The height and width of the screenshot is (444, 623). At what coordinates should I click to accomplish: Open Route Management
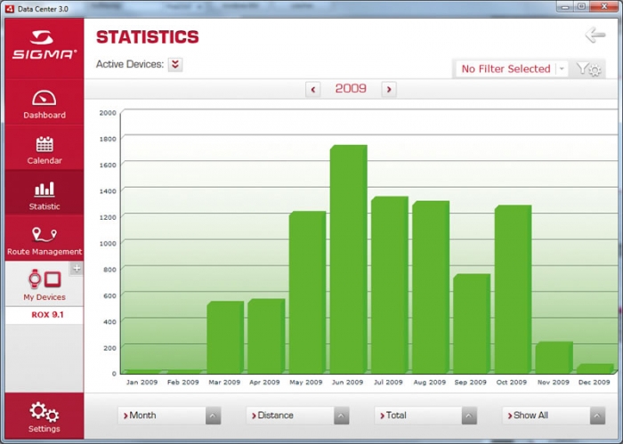(44, 238)
